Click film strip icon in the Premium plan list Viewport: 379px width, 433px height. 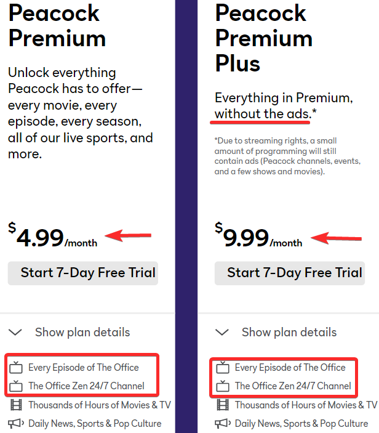[x=16, y=405]
